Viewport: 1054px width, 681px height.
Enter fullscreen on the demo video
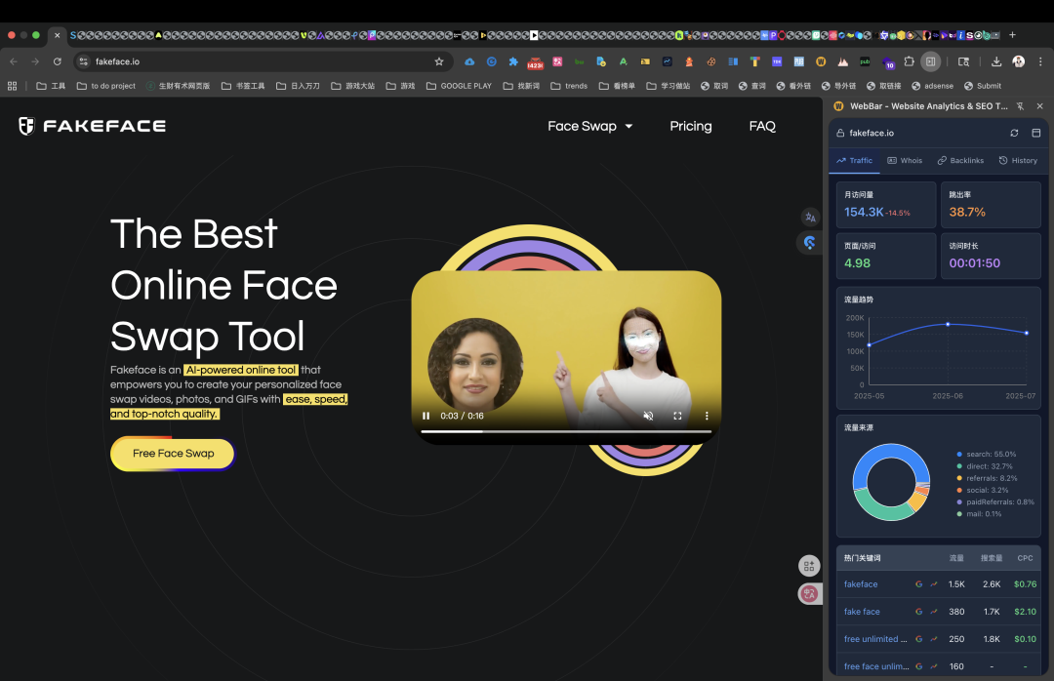677,416
